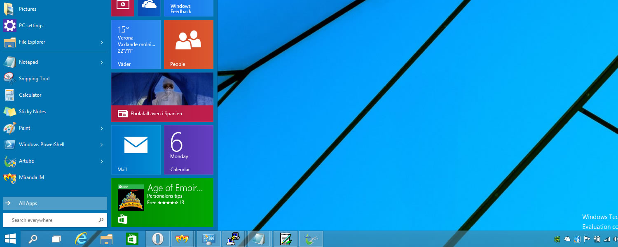Open the Action Center flag icon
This screenshot has height=247, width=618.
click(587, 239)
